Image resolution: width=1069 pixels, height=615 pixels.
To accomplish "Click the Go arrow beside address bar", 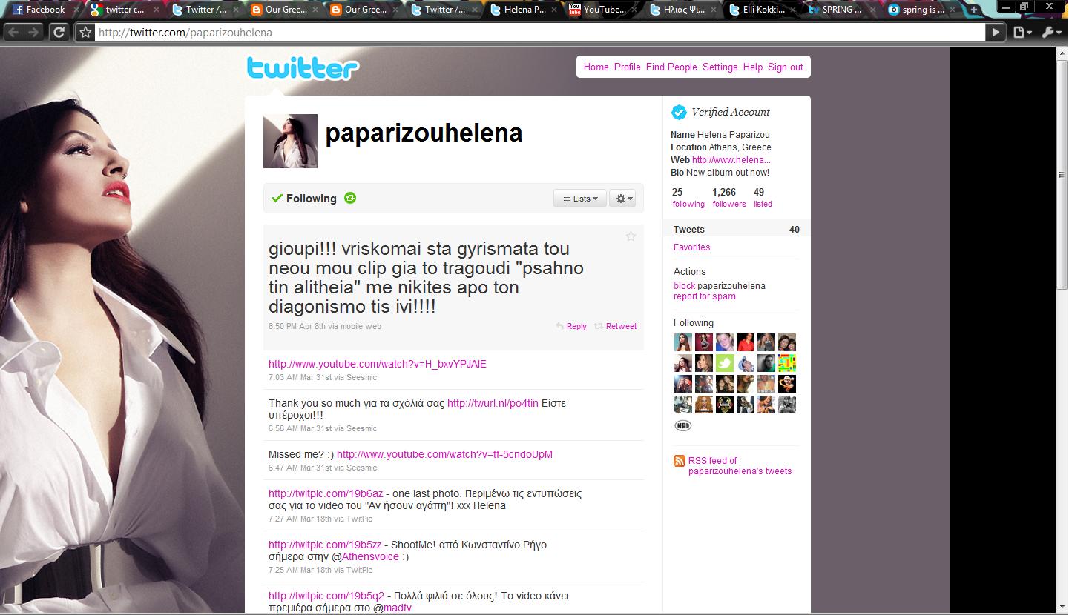I will coord(996,33).
